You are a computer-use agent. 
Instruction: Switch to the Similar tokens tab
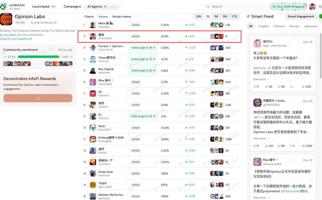coord(122,17)
